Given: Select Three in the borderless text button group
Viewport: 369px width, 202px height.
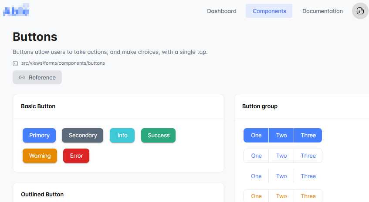Looking at the screenshot, I should [x=308, y=176].
